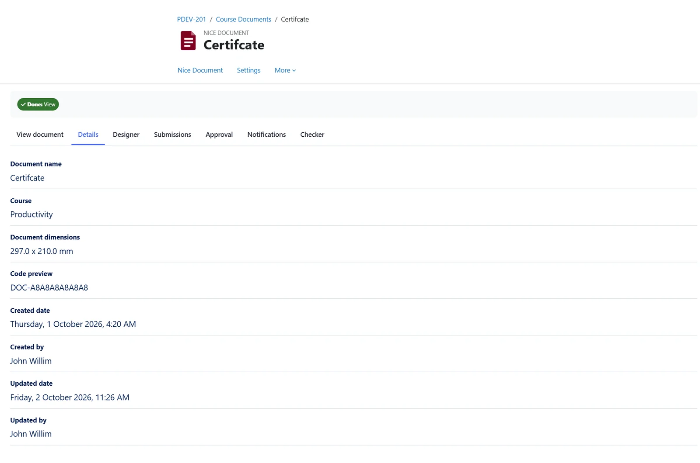The image size is (700, 463).
Task: Switch to the View document tab
Action: tap(40, 135)
